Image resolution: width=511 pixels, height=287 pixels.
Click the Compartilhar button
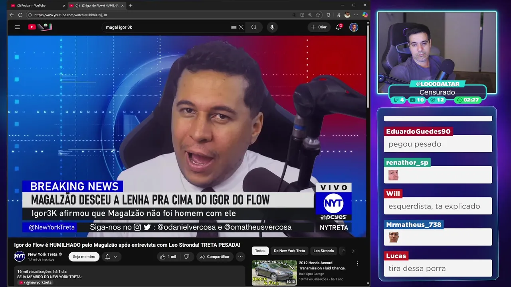click(214, 257)
